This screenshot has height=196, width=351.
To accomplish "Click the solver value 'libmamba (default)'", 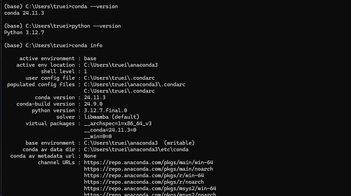I will (111, 117).
